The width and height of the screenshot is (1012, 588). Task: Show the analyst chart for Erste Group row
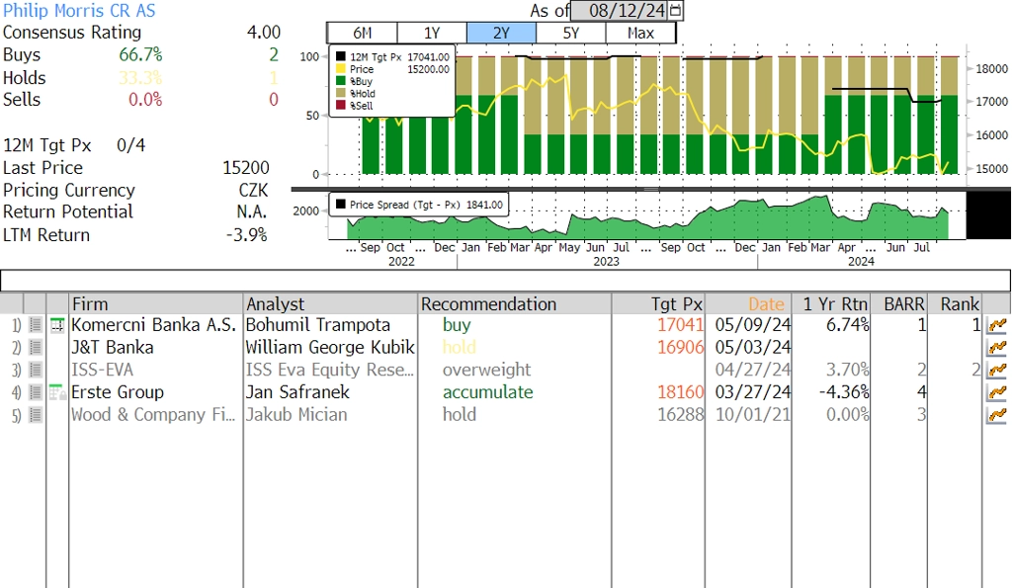[997, 392]
